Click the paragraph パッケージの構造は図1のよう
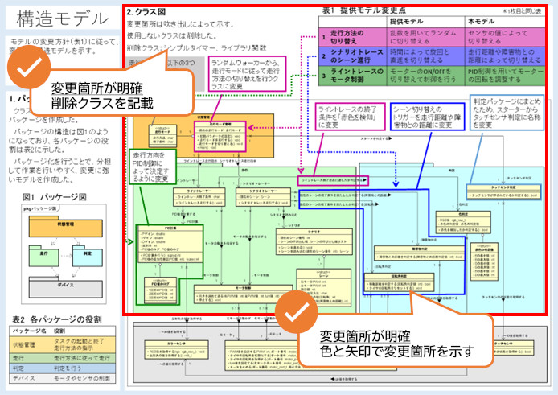Screen dimensions: 558x395 tap(59, 140)
